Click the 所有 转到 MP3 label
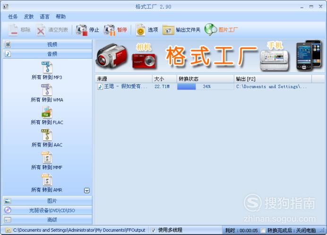This screenshot has height=235, width=327. pos(47,77)
